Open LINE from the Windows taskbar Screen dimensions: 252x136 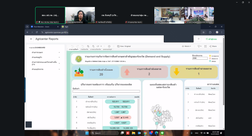(x=162, y=133)
